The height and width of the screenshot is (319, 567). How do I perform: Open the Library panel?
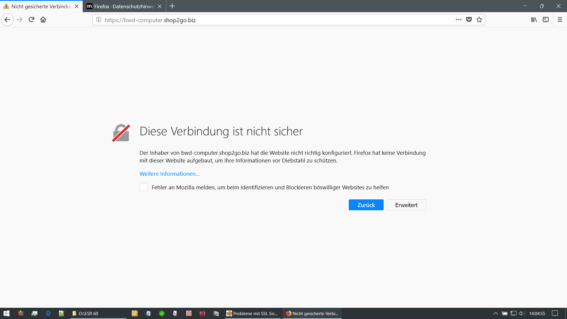coord(534,20)
